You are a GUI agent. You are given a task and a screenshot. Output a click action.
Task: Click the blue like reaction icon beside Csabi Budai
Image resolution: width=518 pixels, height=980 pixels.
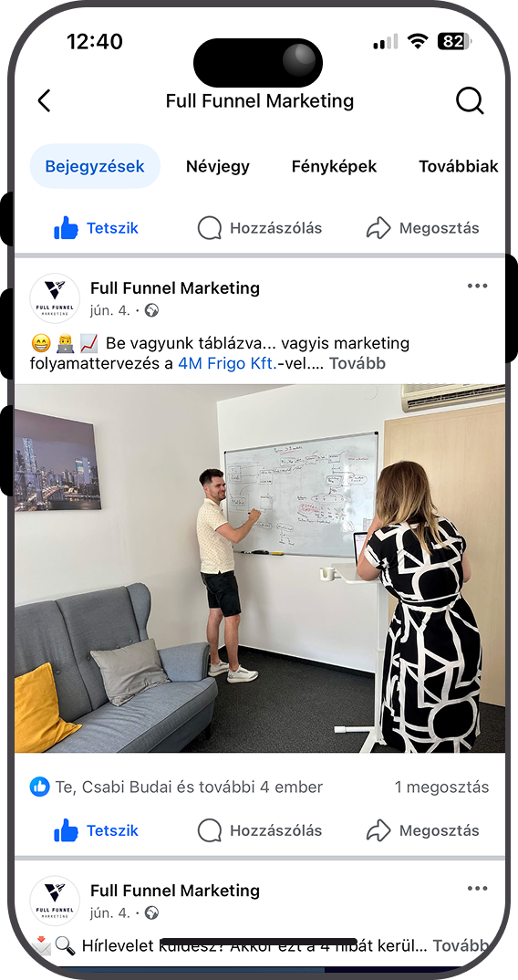click(x=40, y=787)
